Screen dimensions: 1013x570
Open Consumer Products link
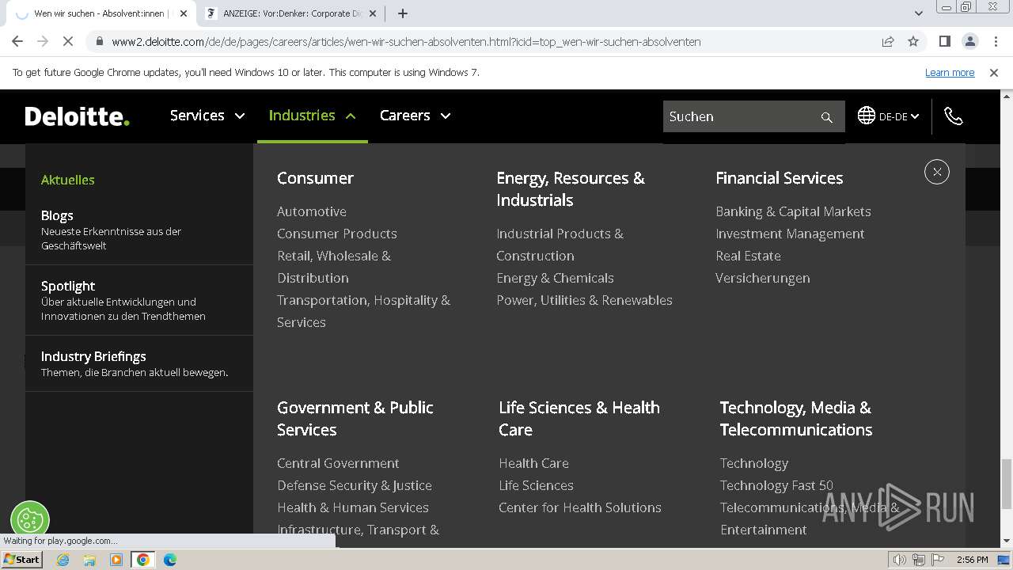[337, 234]
